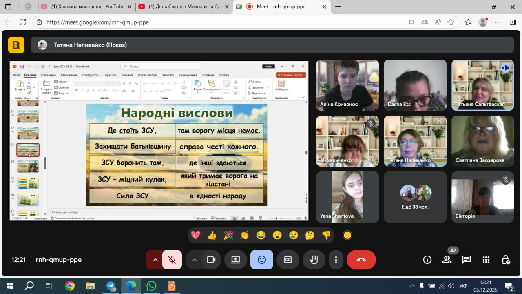Switch to the День Святого Миколая tab
Viewport: 522px width, 294px height.
[181, 7]
